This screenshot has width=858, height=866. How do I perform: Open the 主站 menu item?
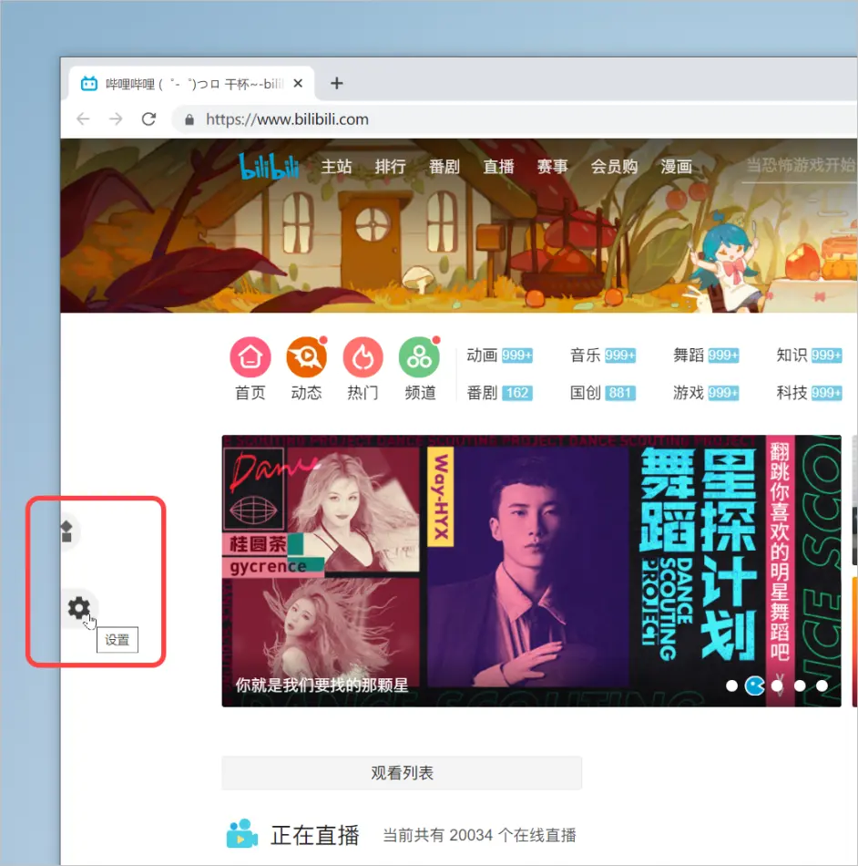(x=336, y=167)
